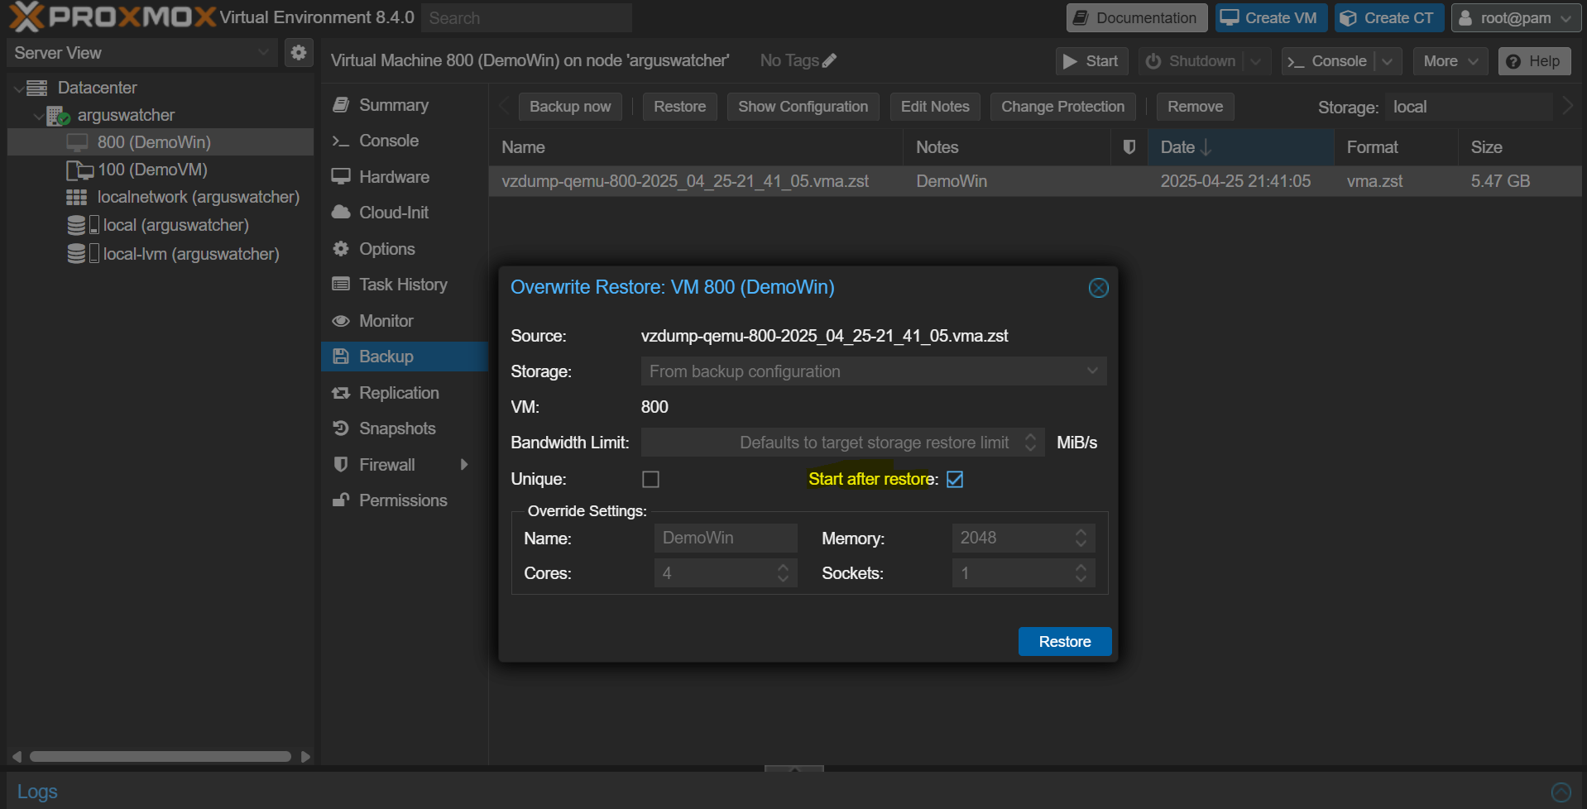This screenshot has height=809, width=1587.
Task: Click the Create VM button
Action: [1271, 18]
